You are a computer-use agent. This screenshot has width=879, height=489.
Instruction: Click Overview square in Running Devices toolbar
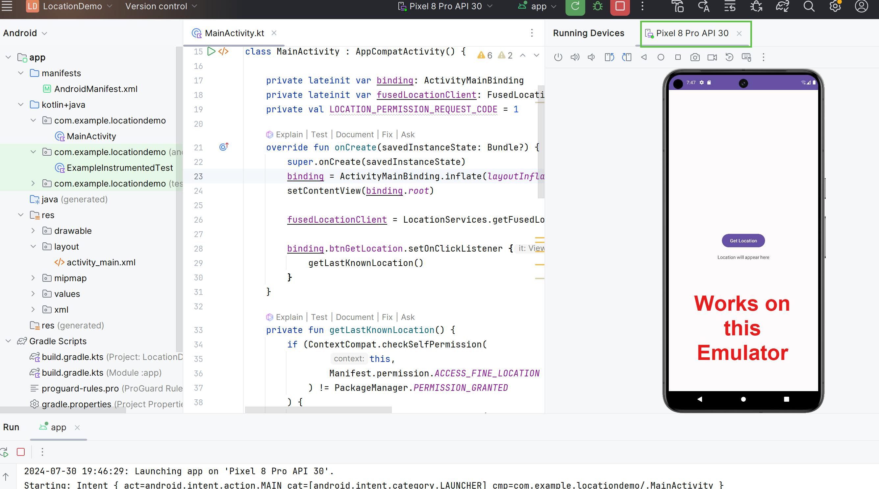(678, 57)
